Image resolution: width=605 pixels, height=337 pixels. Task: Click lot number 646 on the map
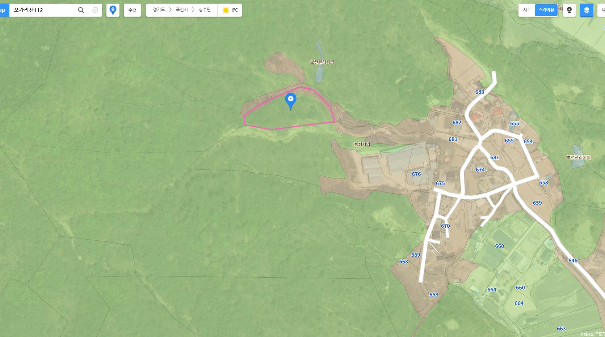(573, 261)
